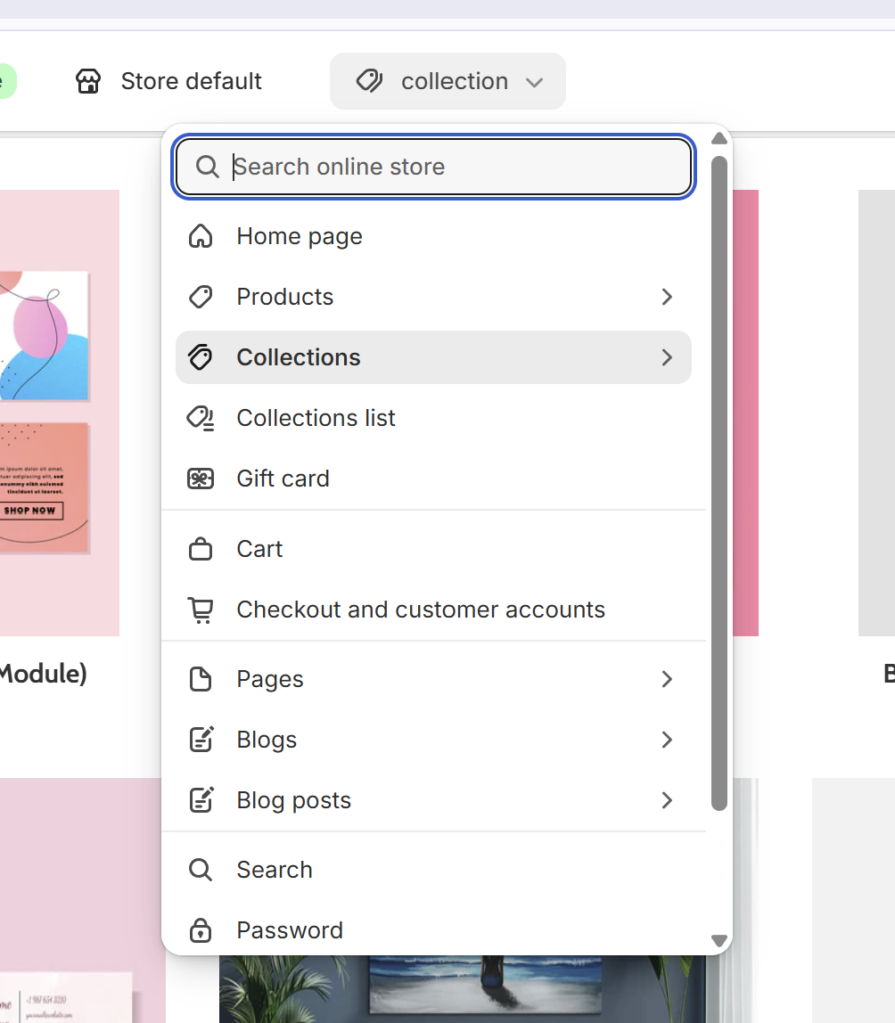
Task: Click the Cart bag icon
Action: click(x=201, y=549)
